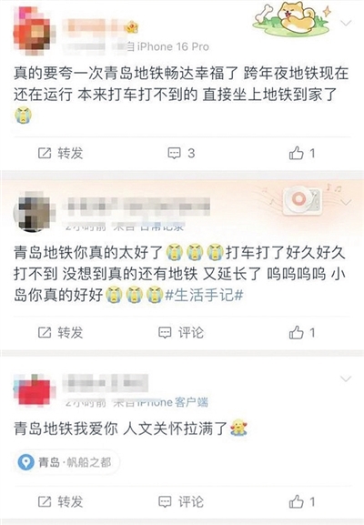The image size is (364, 525).
Task: Open 评论 on the second post
Action: 181,332
